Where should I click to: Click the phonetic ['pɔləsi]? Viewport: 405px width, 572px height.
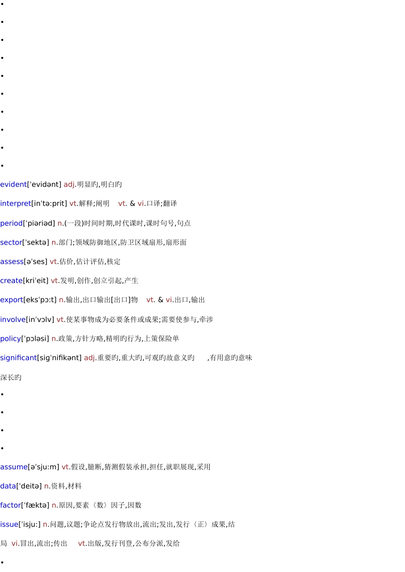pos(35,338)
